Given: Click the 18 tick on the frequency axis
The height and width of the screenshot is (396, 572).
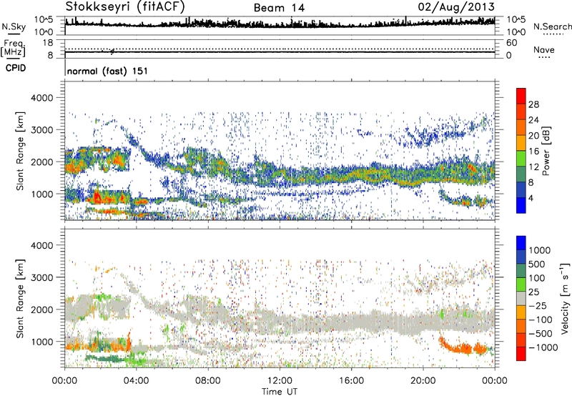Looking at the screenshot, I should (48, 43).
